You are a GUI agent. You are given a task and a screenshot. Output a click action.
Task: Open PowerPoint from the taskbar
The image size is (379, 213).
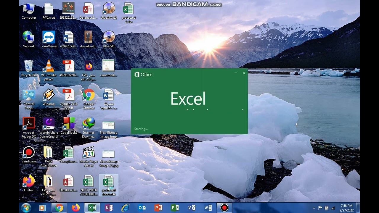coord(158,208)
